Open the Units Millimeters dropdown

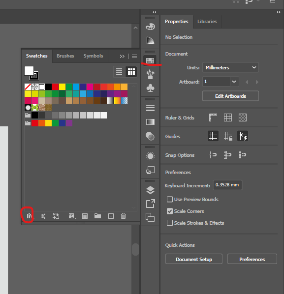230,67
